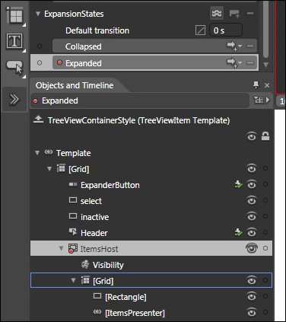Click the ItemsHost element type icon
Screen dimensions: 286x322
point(73,249)
